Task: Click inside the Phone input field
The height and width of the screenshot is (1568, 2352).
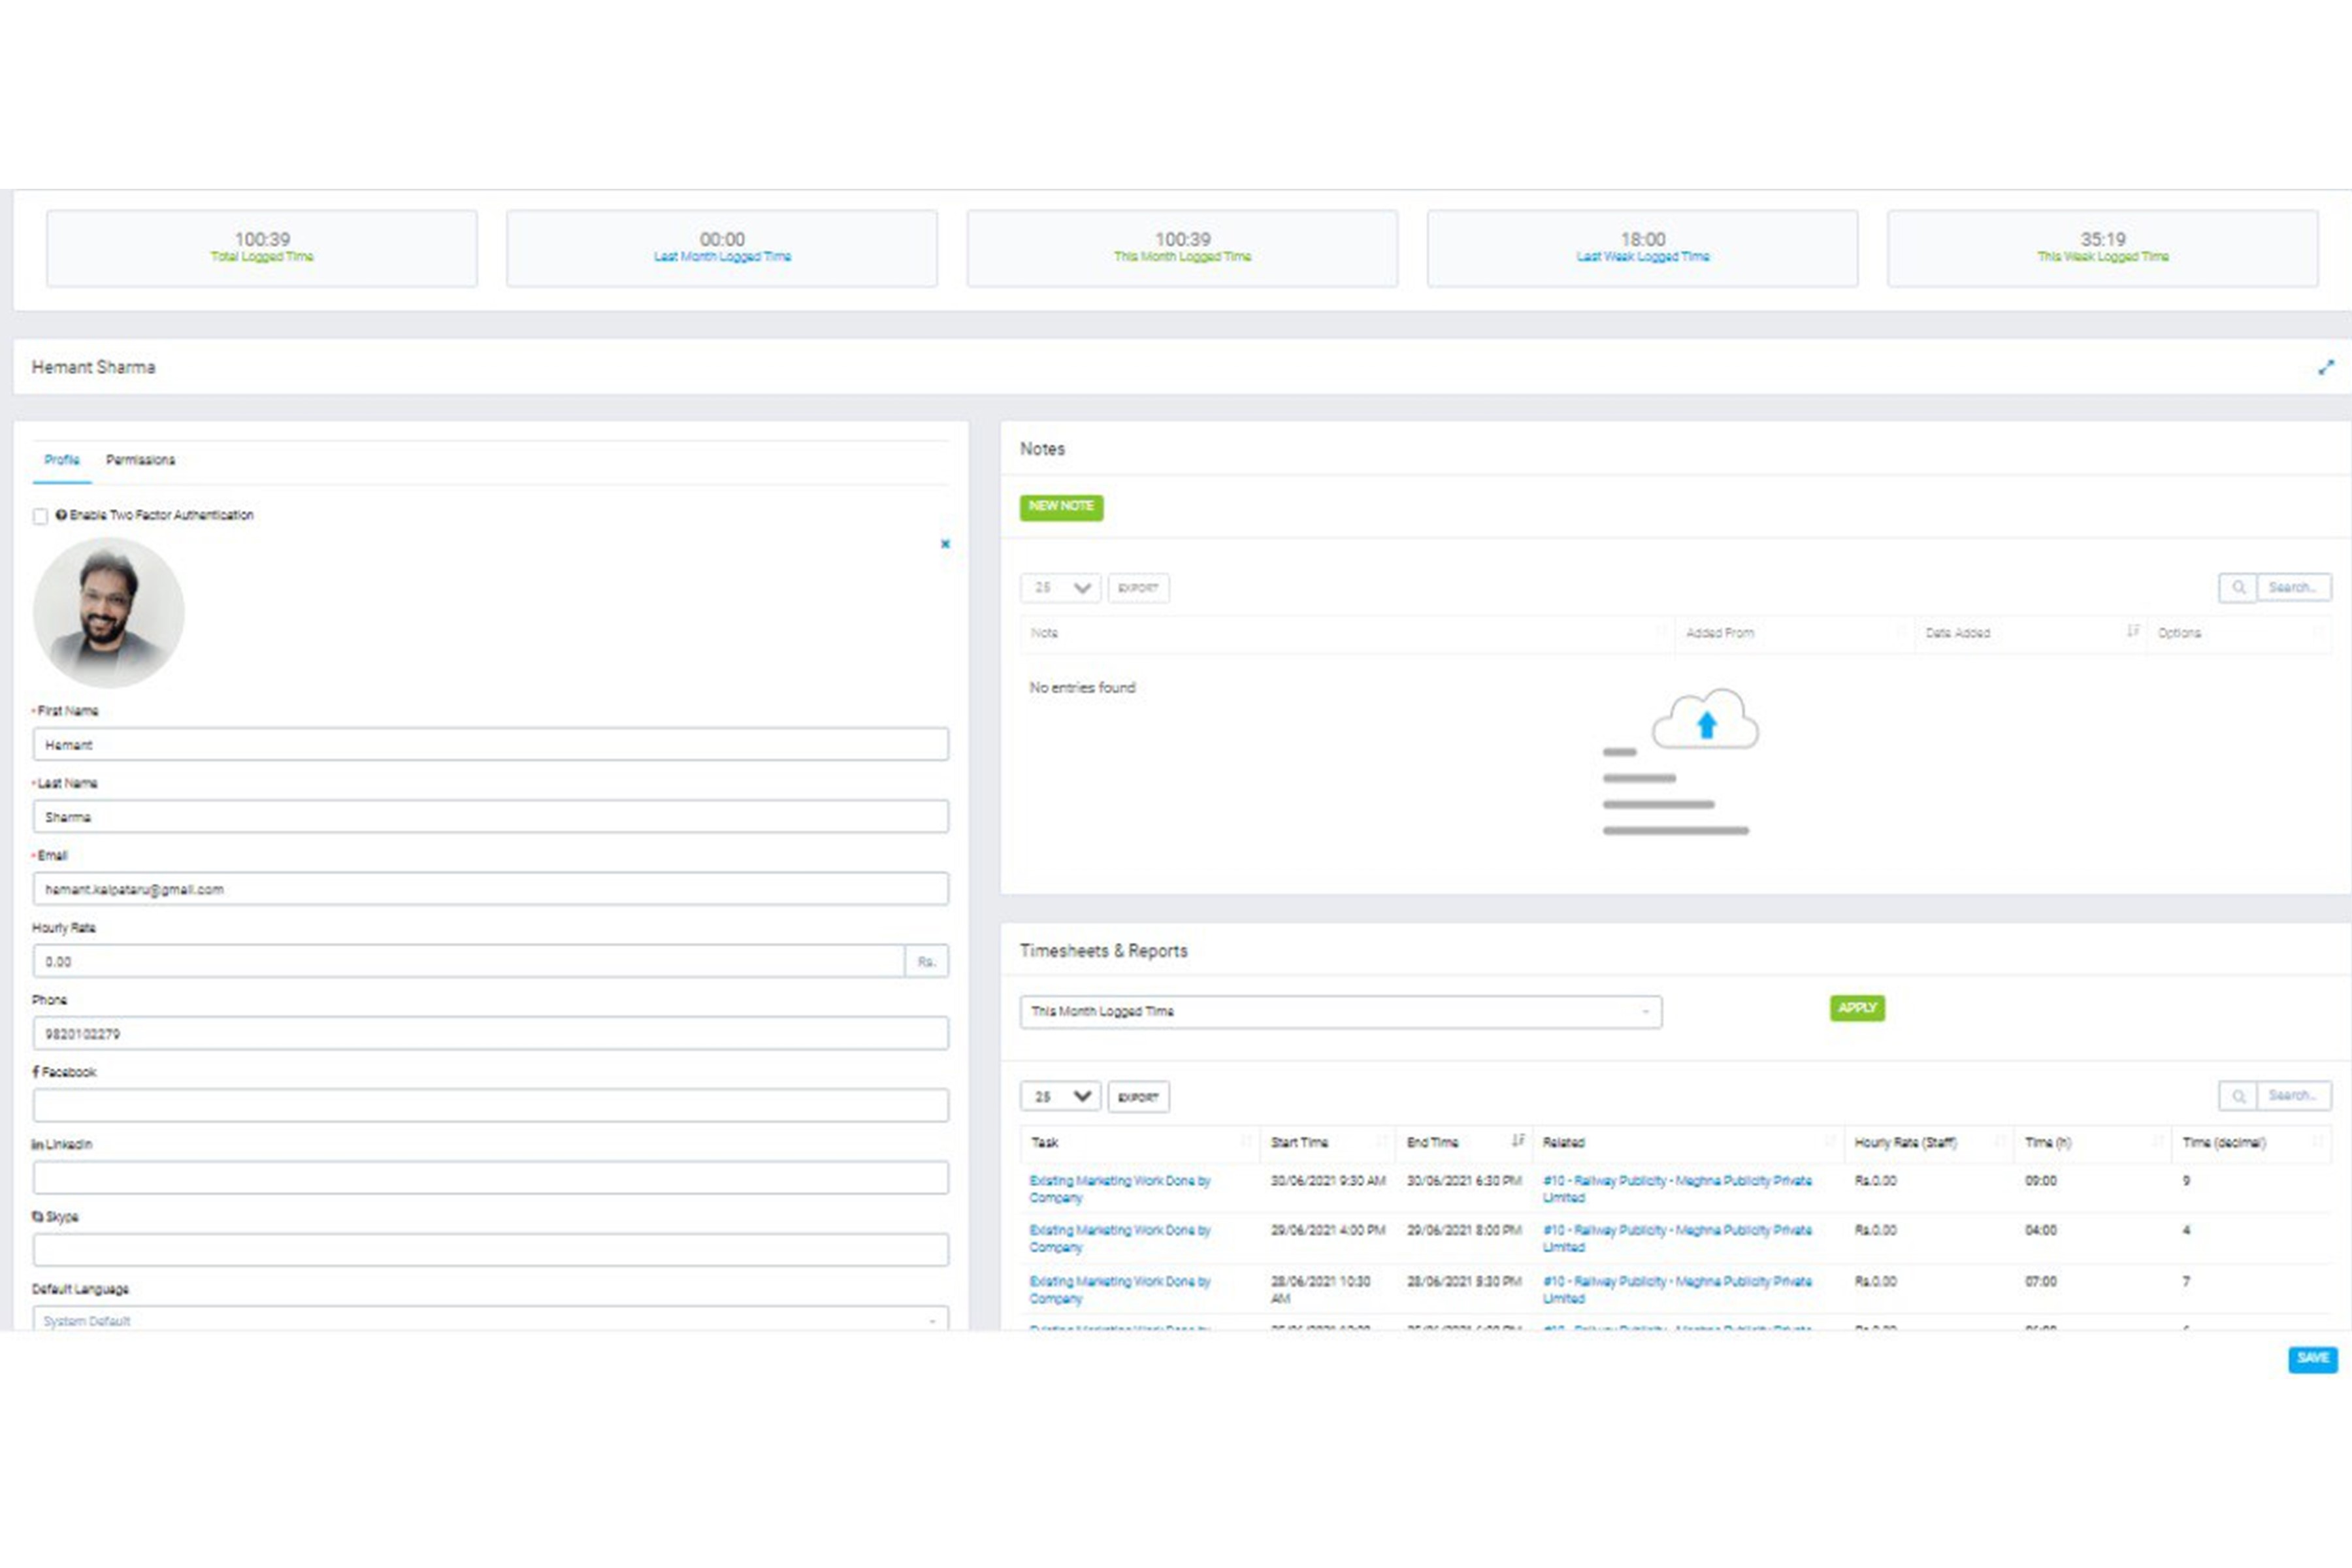Action: 490,1033
